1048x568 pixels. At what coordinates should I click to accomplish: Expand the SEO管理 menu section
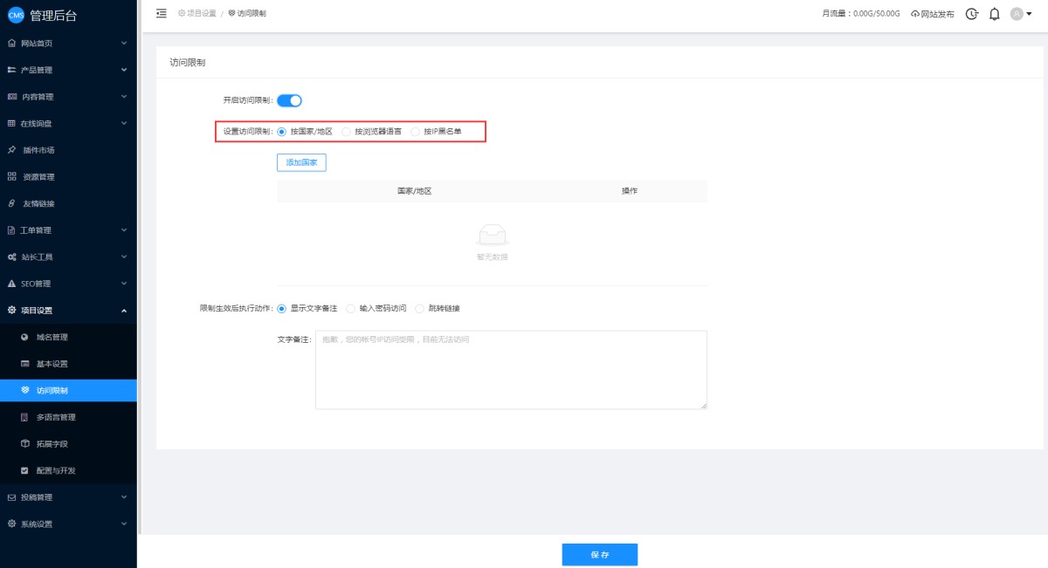coord(68,284)
